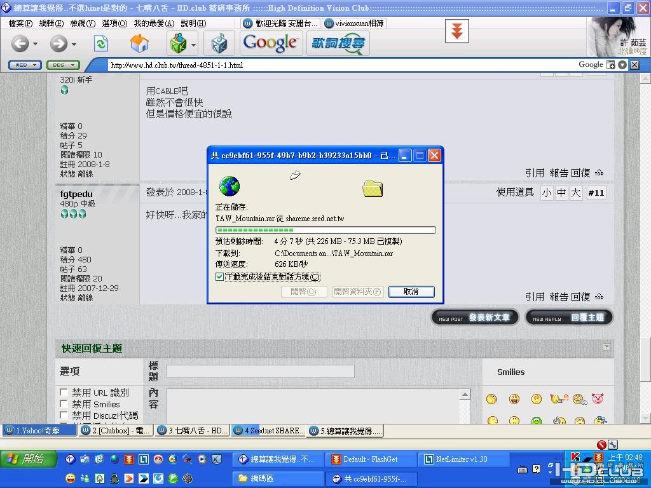Viewport: 651px width, 488px height.
Task: Click the new-tab icon beside Google search
Action: [x=611, y=65]
